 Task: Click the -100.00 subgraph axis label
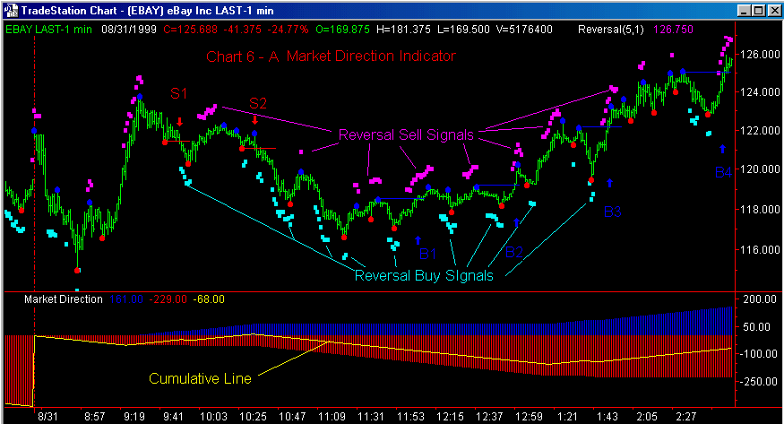759,354
